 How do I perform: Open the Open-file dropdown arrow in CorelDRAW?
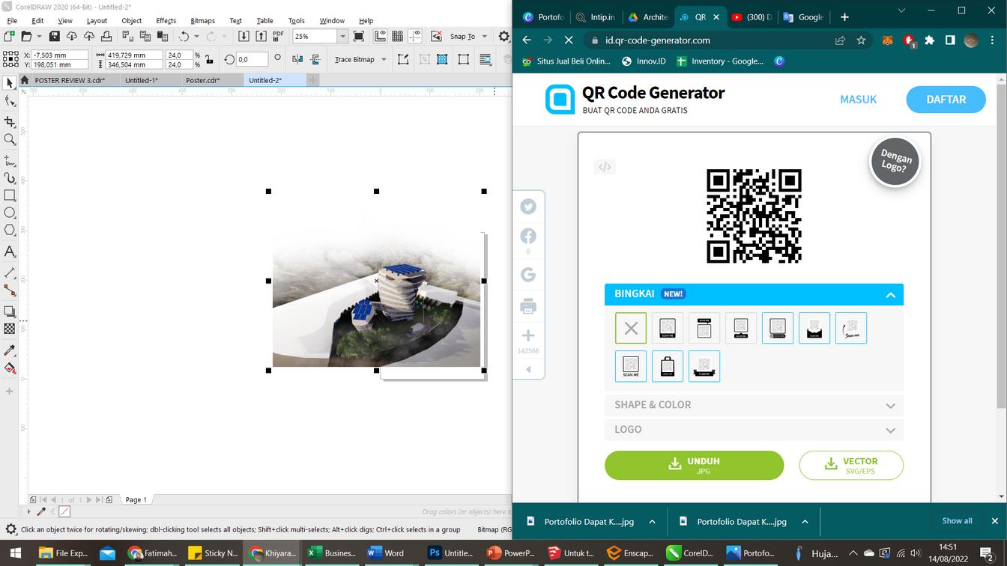(x=38, y=36)
